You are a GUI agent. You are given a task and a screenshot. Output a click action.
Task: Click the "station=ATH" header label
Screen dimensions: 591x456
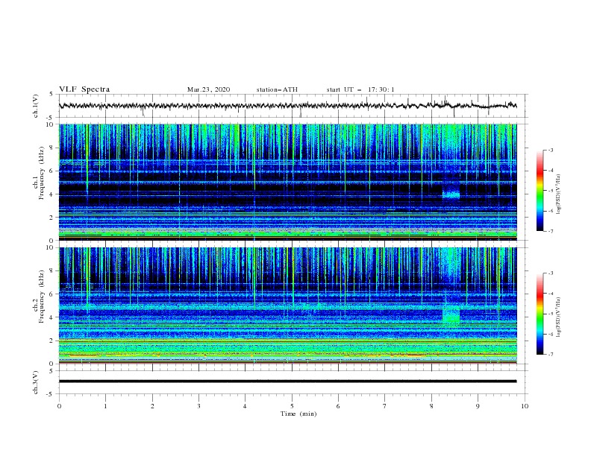coord(277,89)
